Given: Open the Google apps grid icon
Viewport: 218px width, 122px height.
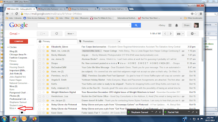Looking at the screenshot, I should point(170,25).
